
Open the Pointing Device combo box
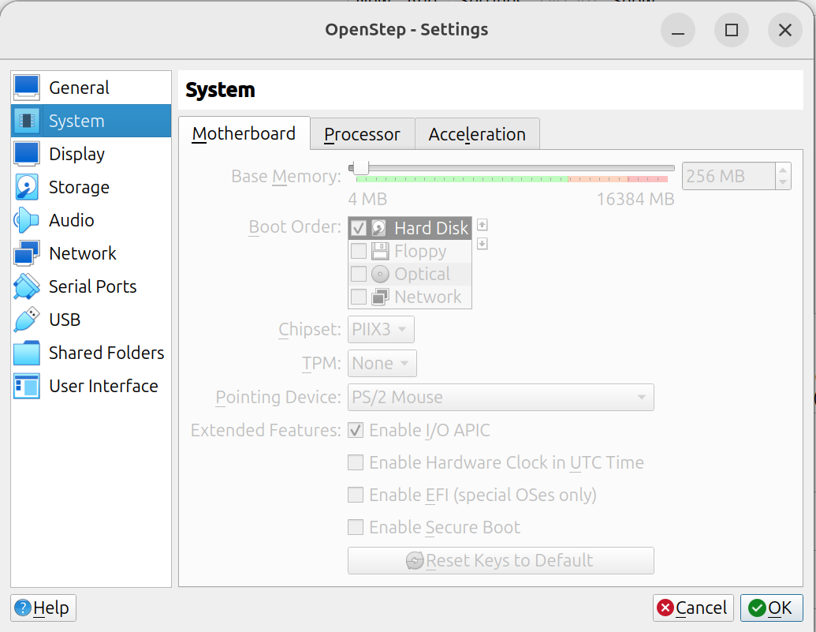pyautogui.click(x=501, y=397)
